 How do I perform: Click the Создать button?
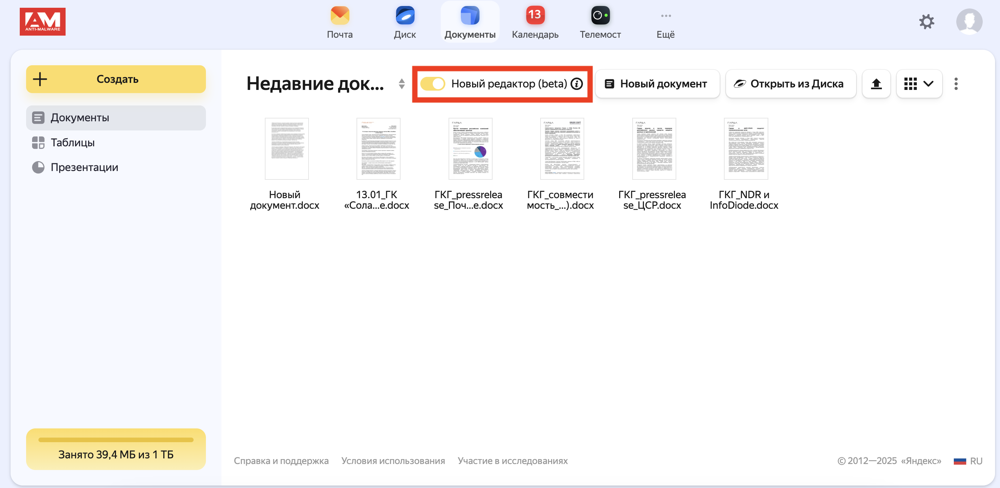pyautogui.click(x=116, y=79)
